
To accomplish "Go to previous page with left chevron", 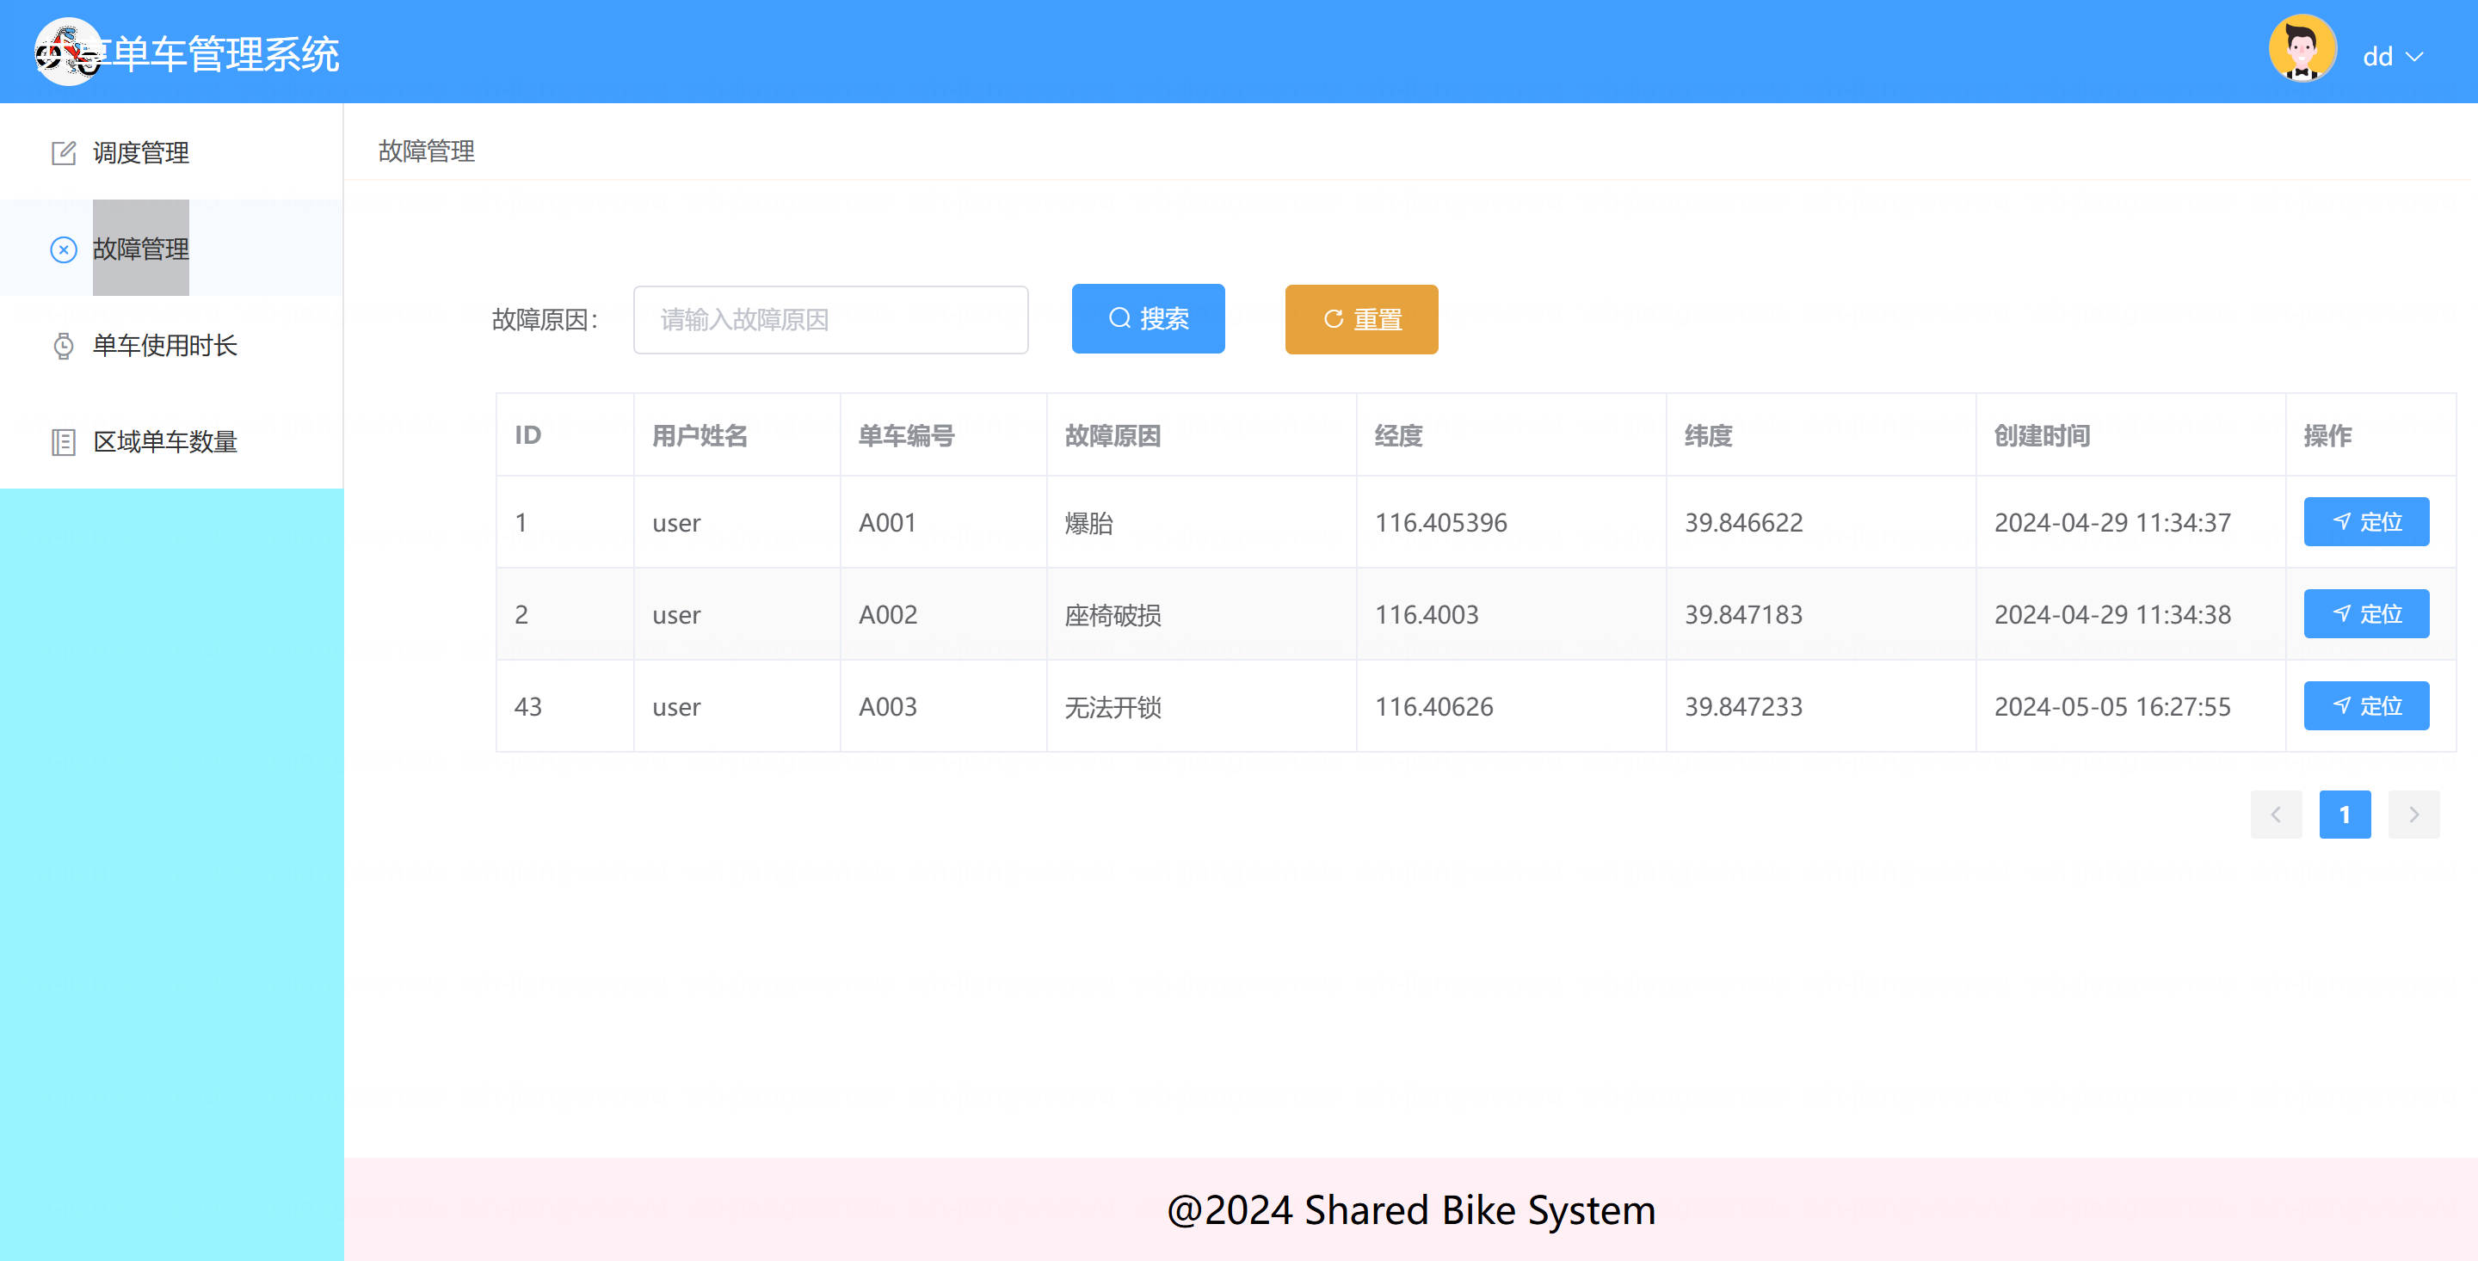I will pyautogui.click(x=2276, y=815).
